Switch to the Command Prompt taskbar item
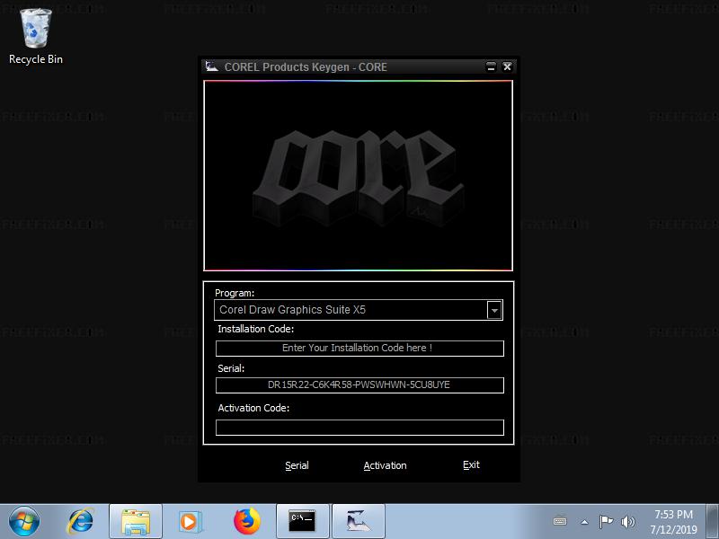Viewport: 719px width, 539px height. tap(302, 522)
